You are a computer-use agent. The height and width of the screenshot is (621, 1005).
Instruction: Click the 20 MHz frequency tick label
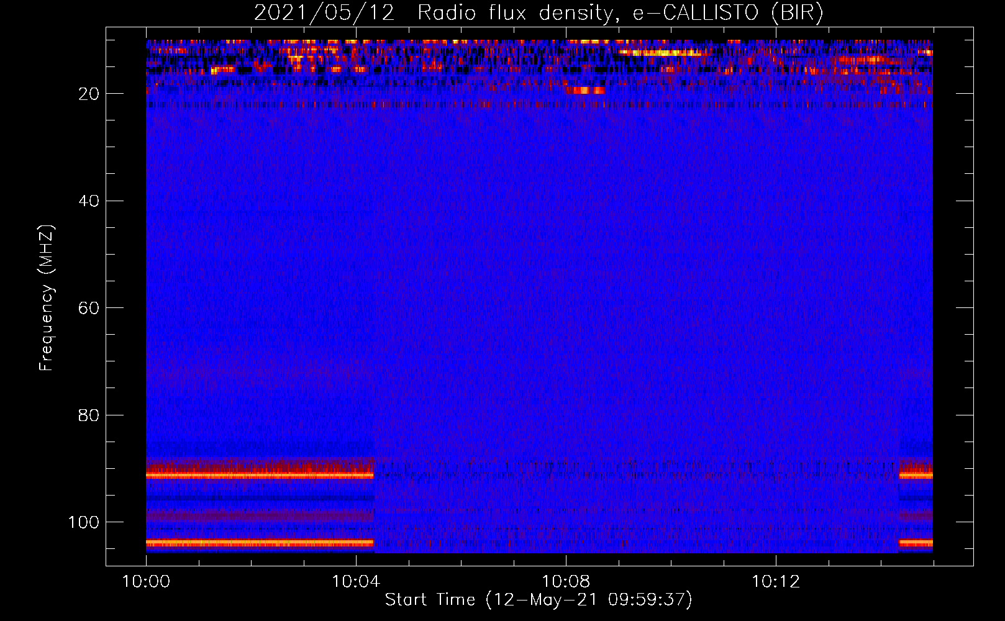click(x=89, y=94)
